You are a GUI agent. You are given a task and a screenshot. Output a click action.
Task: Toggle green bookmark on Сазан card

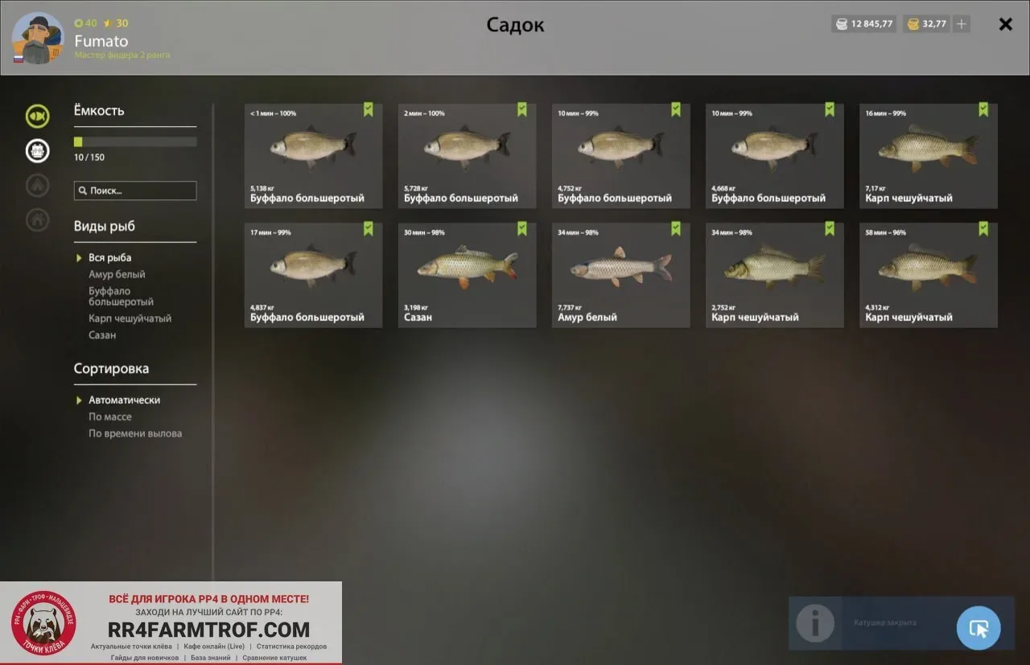coord(522,229)
